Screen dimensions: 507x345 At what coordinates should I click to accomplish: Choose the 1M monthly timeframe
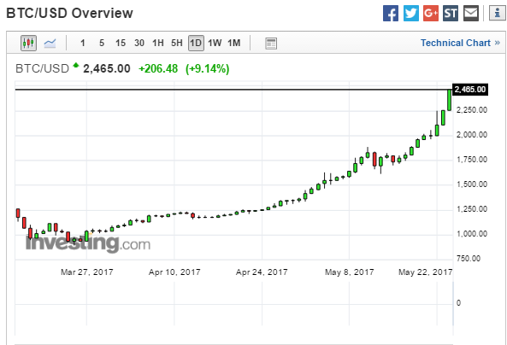[x=234, y=43]
